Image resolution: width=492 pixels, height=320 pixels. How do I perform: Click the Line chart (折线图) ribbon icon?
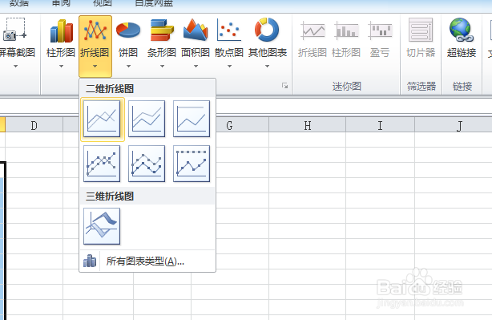pyautogui.click(x=95, y=30)
